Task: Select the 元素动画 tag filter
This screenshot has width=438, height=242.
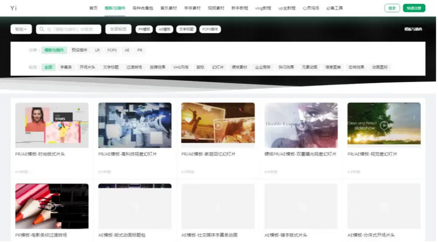Action: click(310, 67)
